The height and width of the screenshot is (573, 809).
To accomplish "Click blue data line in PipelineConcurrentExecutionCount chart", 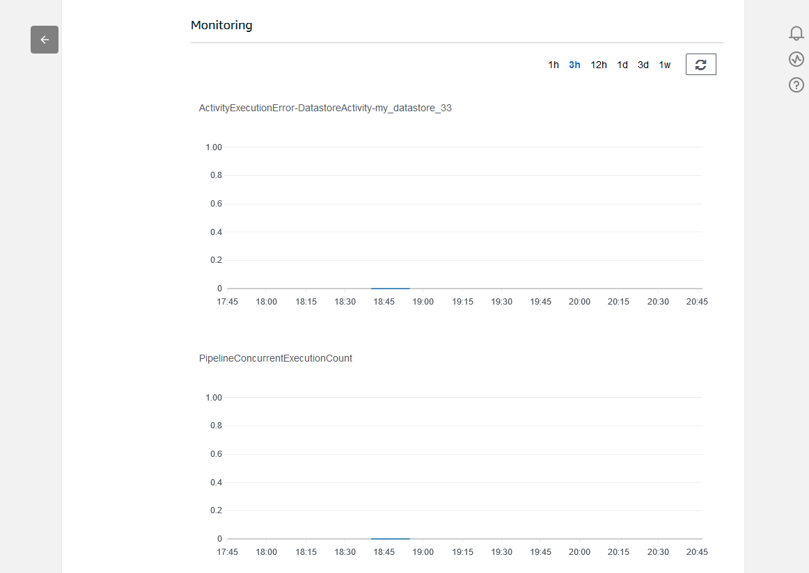I will tap(390, 538).
